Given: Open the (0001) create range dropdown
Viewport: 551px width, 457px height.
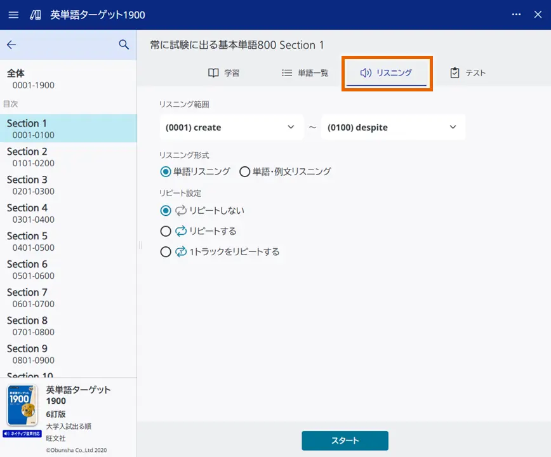Looking at the screenshot, I should click(x=231, y=127).
